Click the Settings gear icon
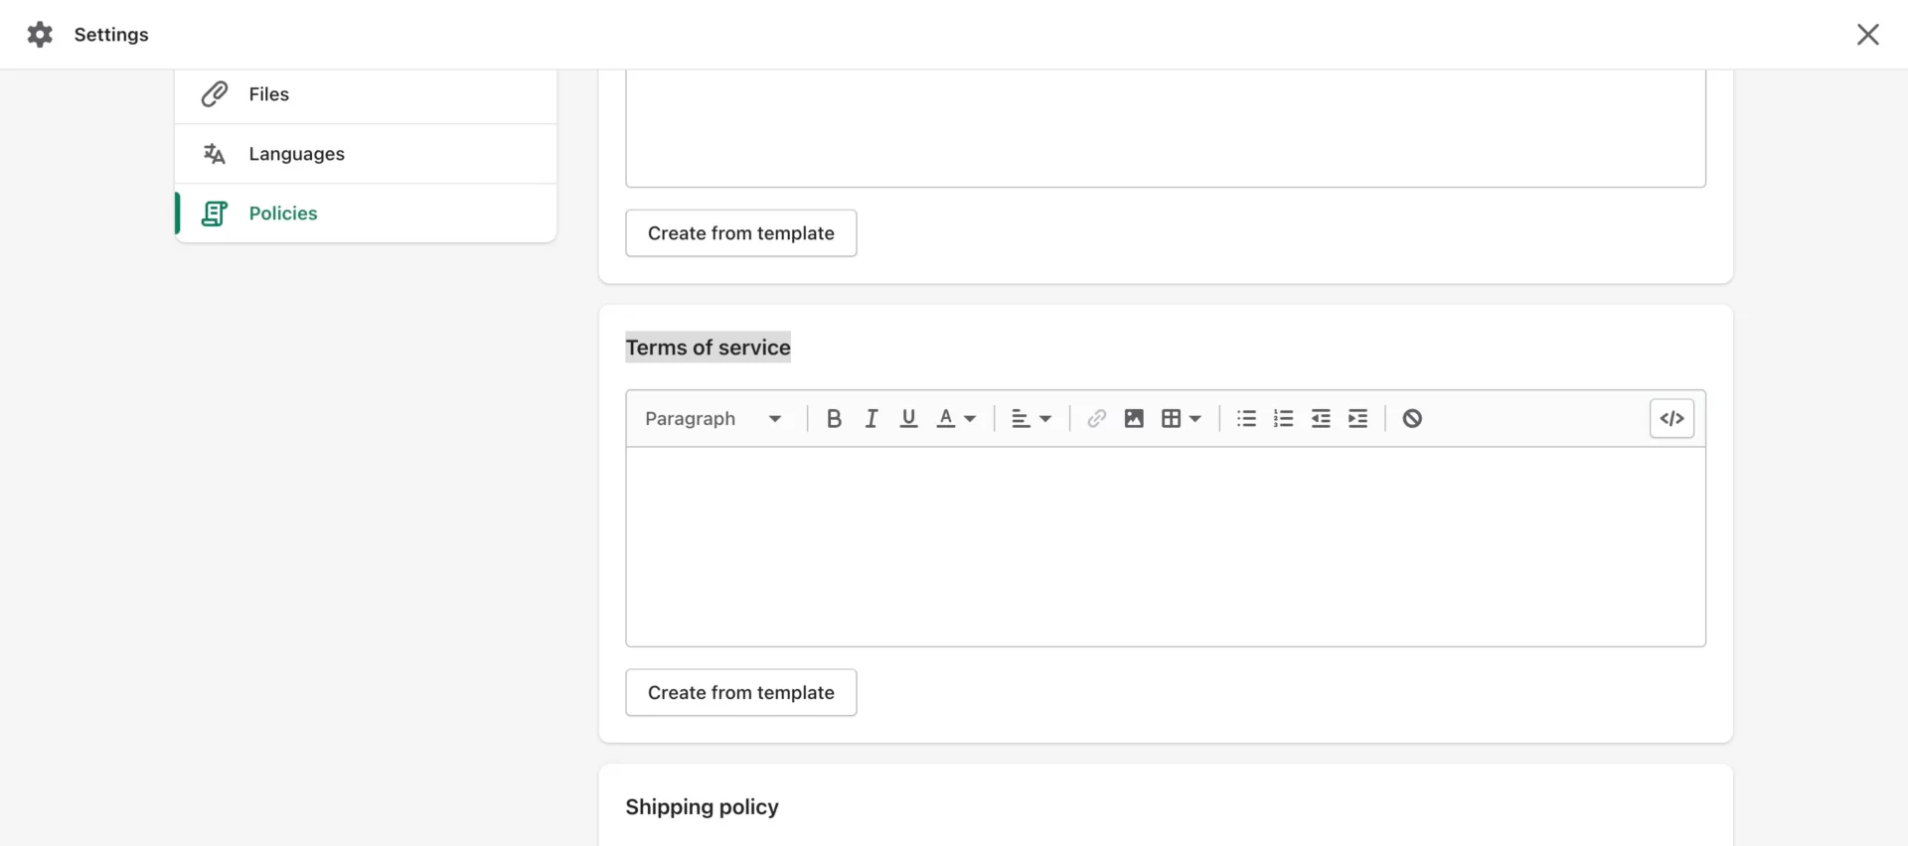 tap(40, 35)
